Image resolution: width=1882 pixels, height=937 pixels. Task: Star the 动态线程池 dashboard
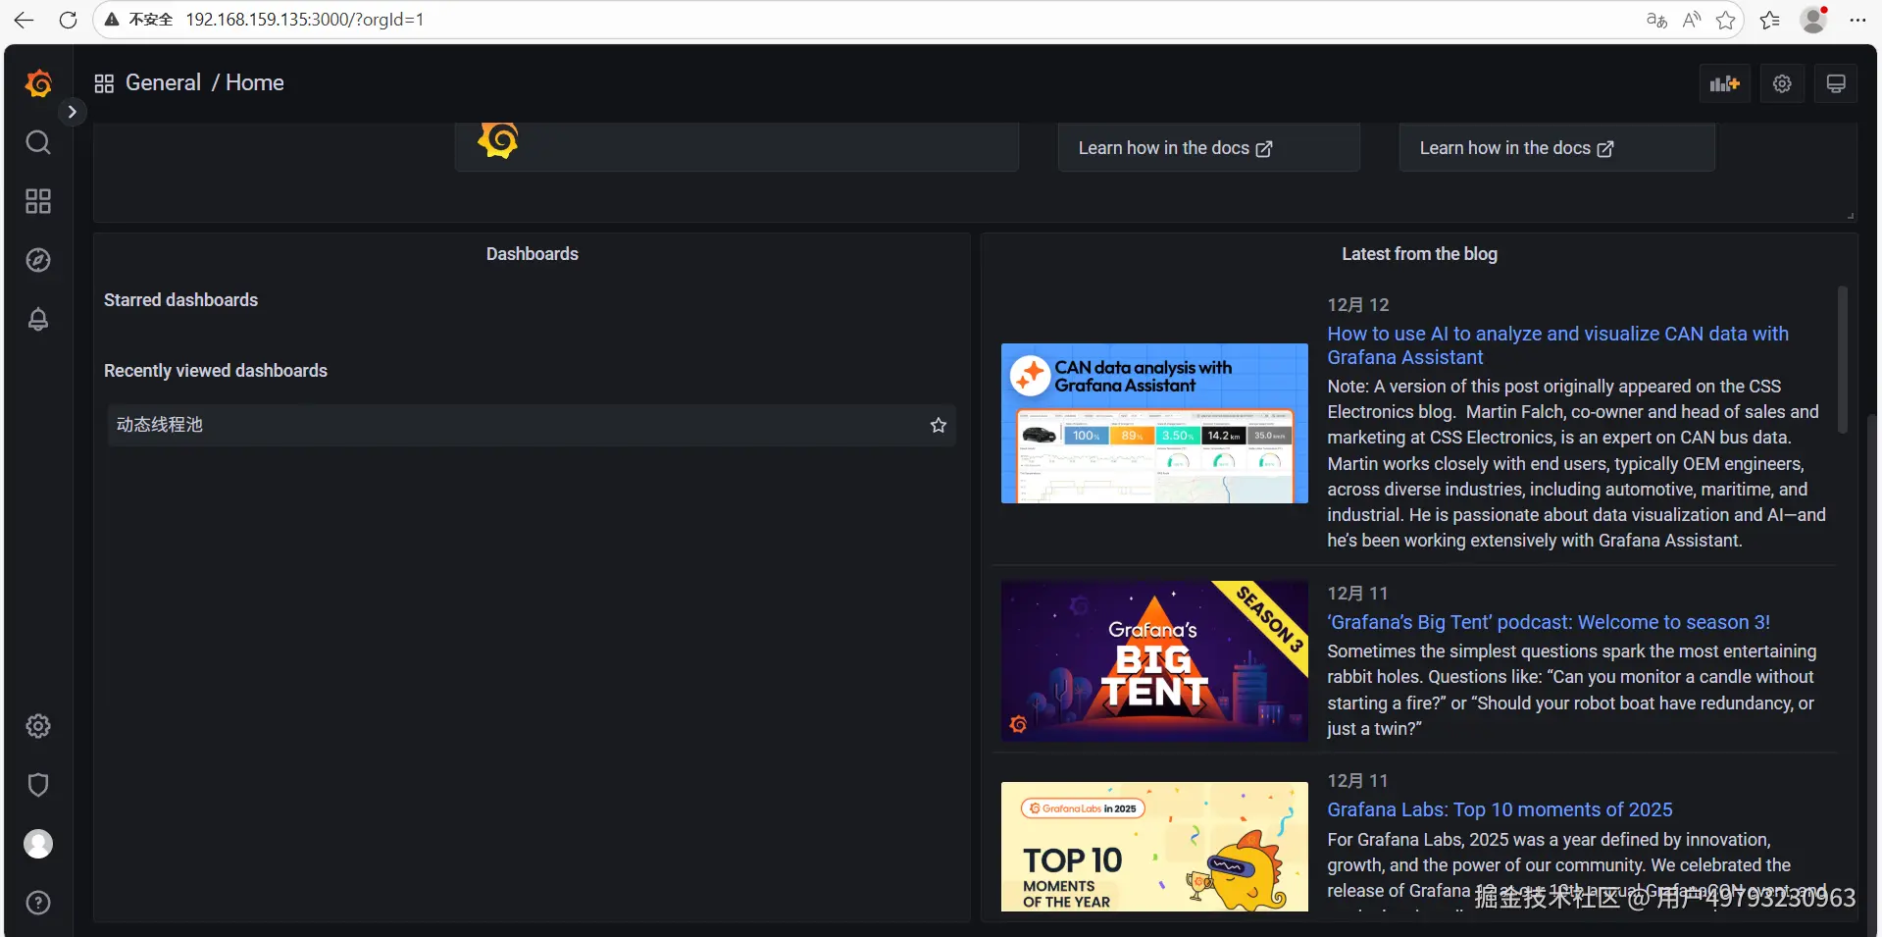(939, 425)
